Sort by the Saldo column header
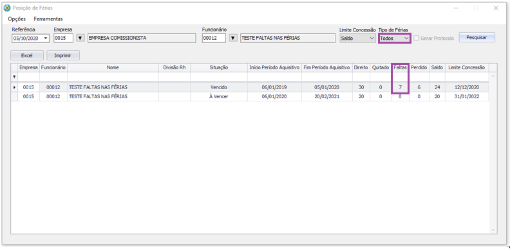The image size is (510, 249). (437, 68)
